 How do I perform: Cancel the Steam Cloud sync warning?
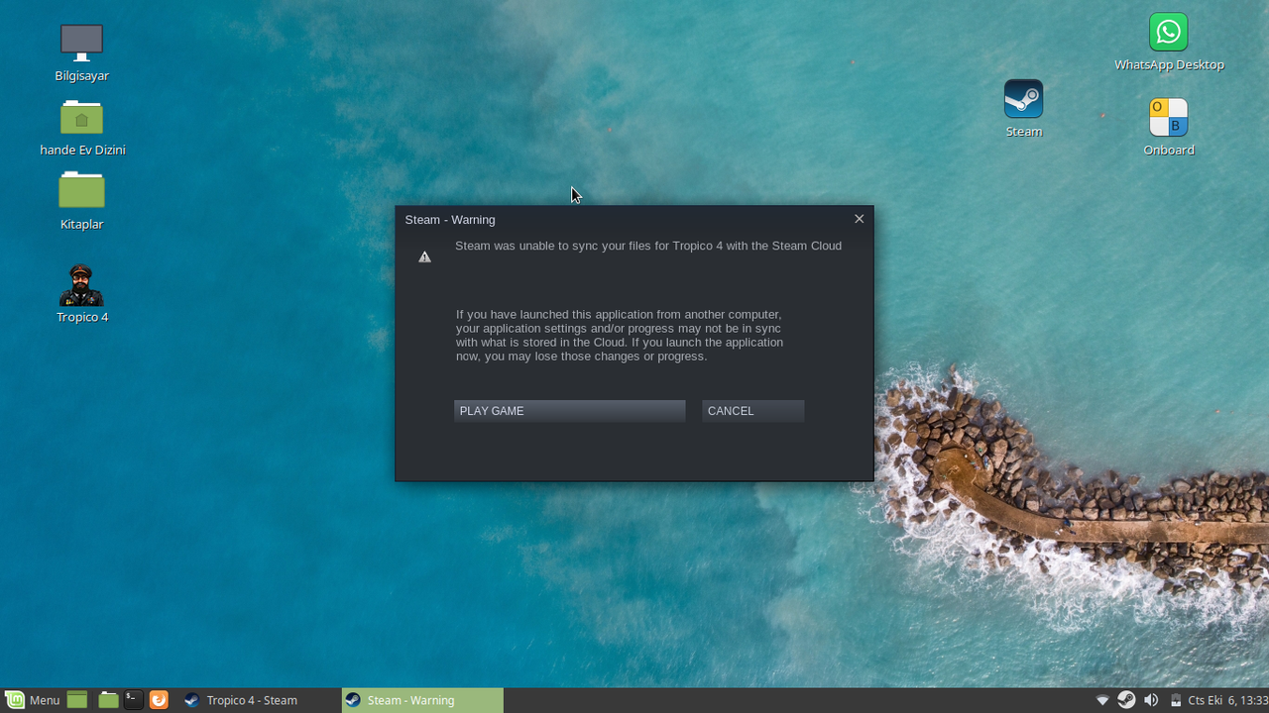point(752,411)
